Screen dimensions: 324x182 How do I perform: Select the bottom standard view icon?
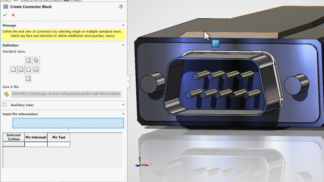[28, 79]
